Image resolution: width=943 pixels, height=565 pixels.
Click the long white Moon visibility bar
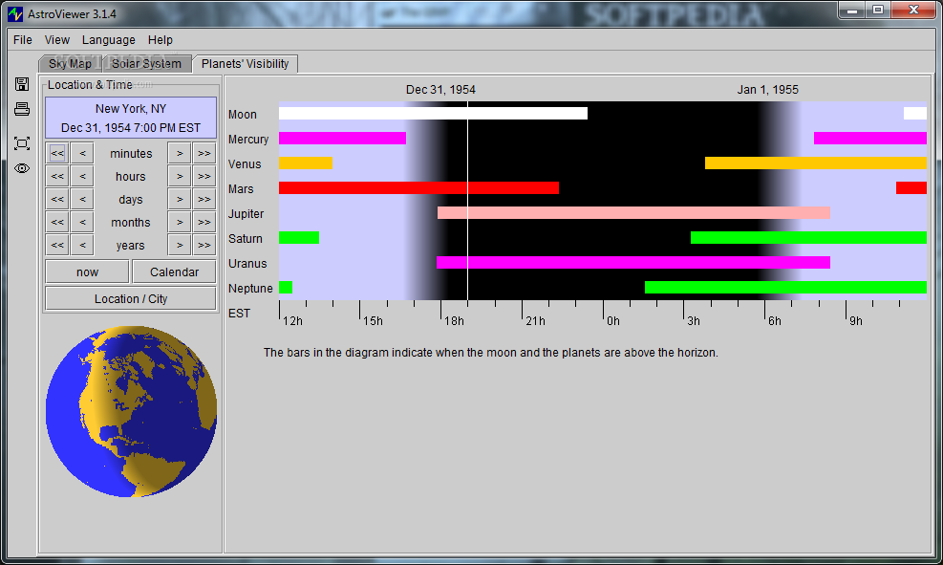[x=433, y=113]
